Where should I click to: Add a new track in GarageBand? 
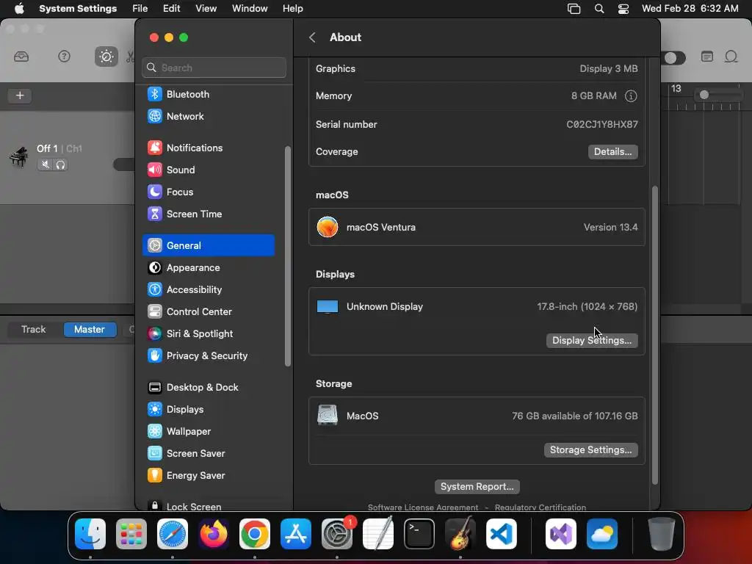(x=20, y=95)
